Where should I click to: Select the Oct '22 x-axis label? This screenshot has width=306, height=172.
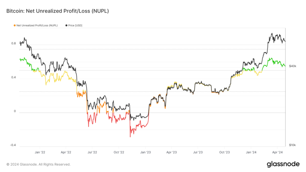(119, 152)
